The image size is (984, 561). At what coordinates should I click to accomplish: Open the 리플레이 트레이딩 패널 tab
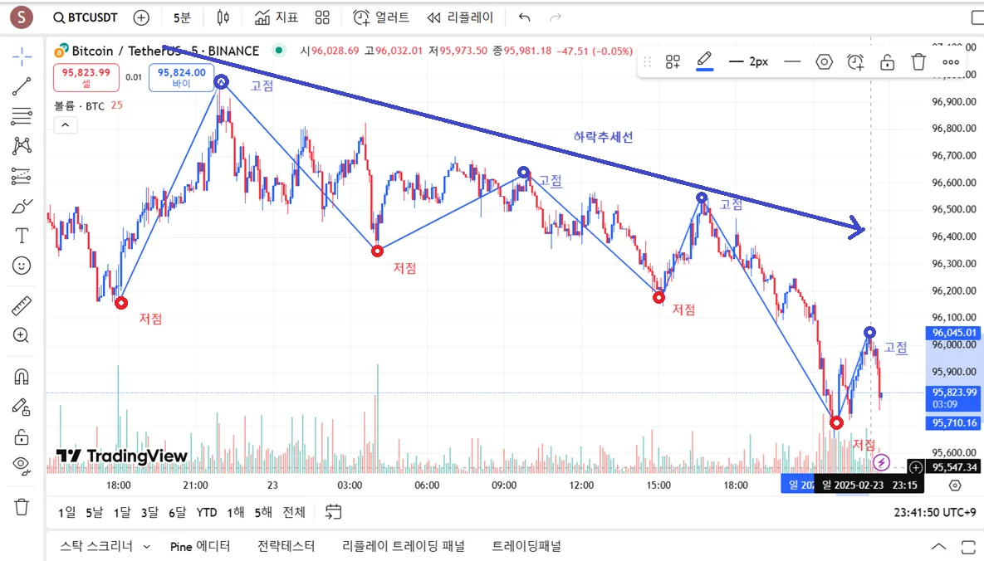click(404, 546)
